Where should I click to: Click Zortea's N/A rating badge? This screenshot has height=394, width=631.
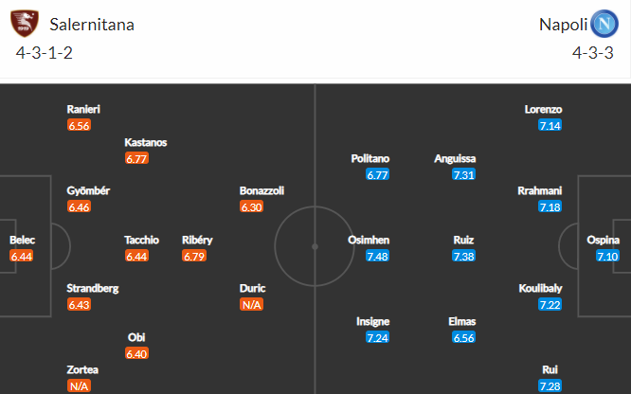tap(79, 386)
